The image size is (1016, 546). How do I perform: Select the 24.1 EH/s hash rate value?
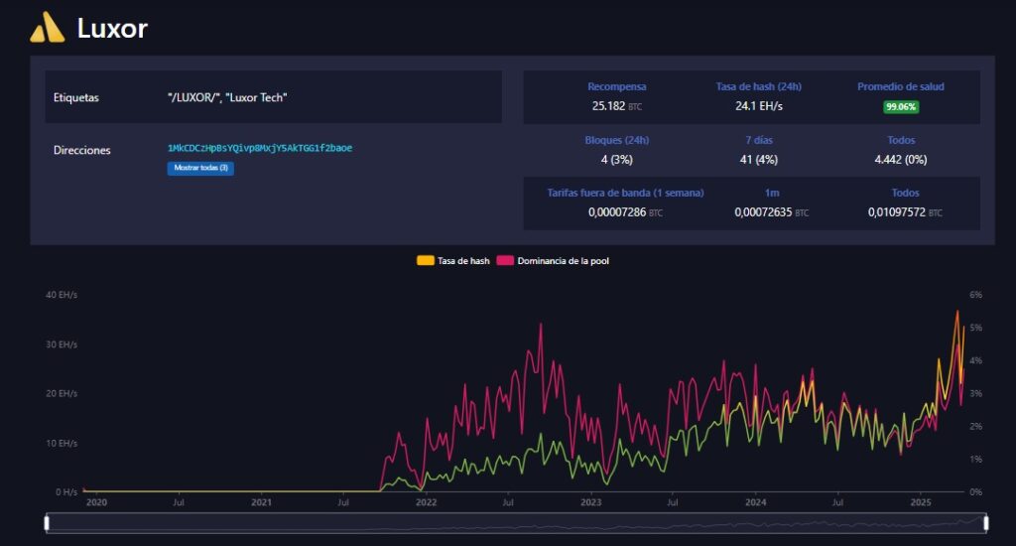click(x=758, y=105)
